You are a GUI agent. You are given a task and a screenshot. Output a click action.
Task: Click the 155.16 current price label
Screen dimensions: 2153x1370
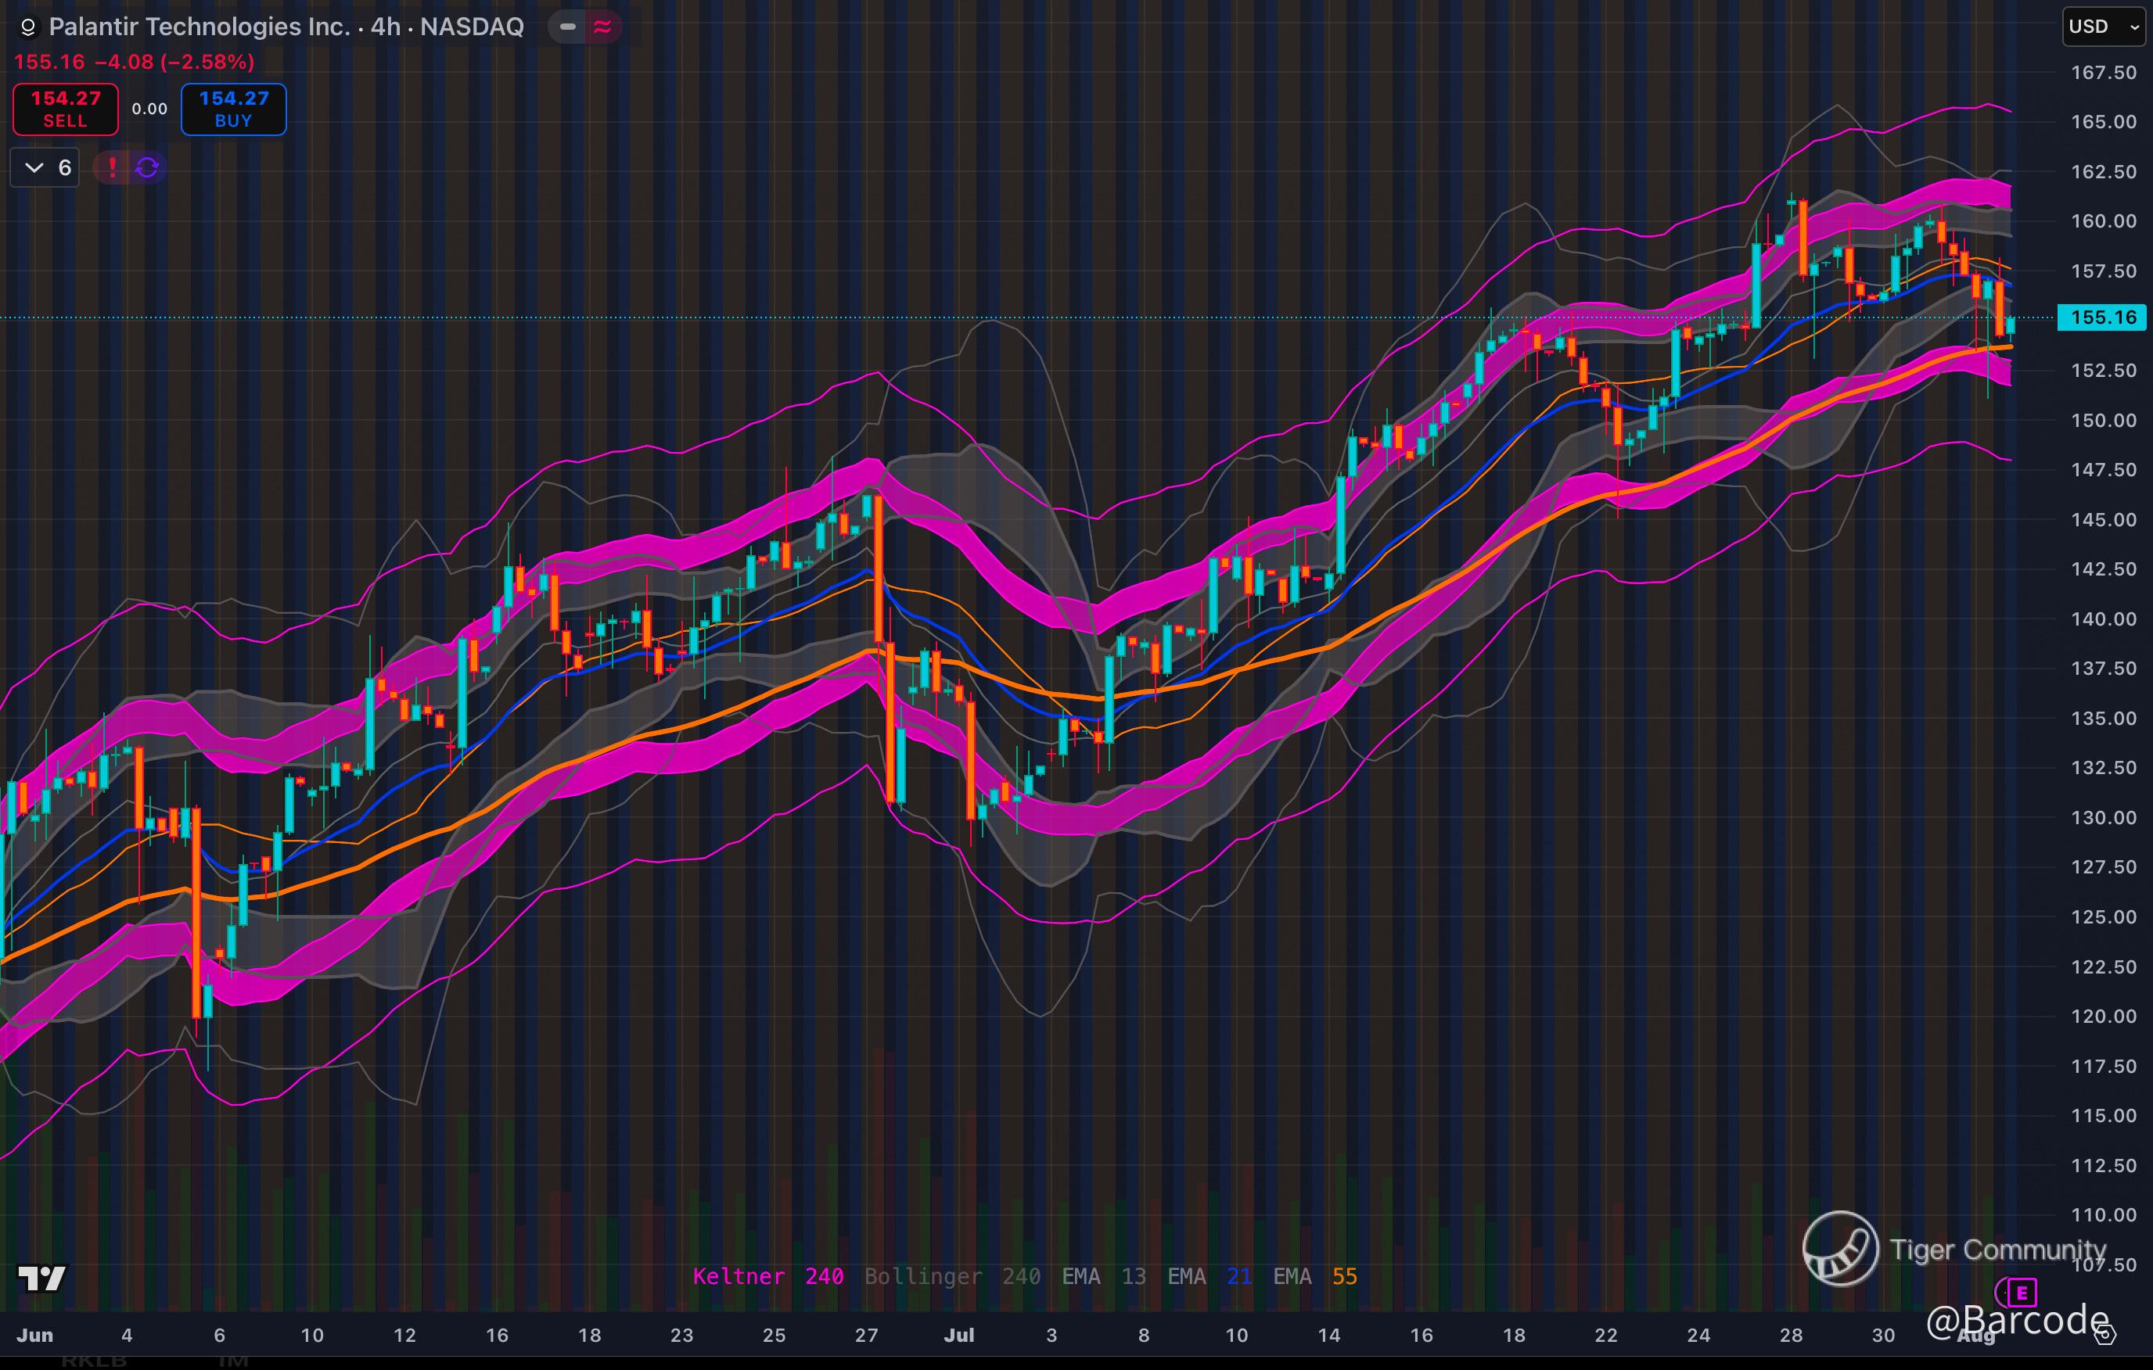pyautogui.click(x=2102, y=317)
